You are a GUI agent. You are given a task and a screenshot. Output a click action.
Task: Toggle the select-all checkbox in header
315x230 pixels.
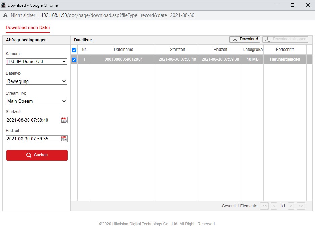(74, 50)
